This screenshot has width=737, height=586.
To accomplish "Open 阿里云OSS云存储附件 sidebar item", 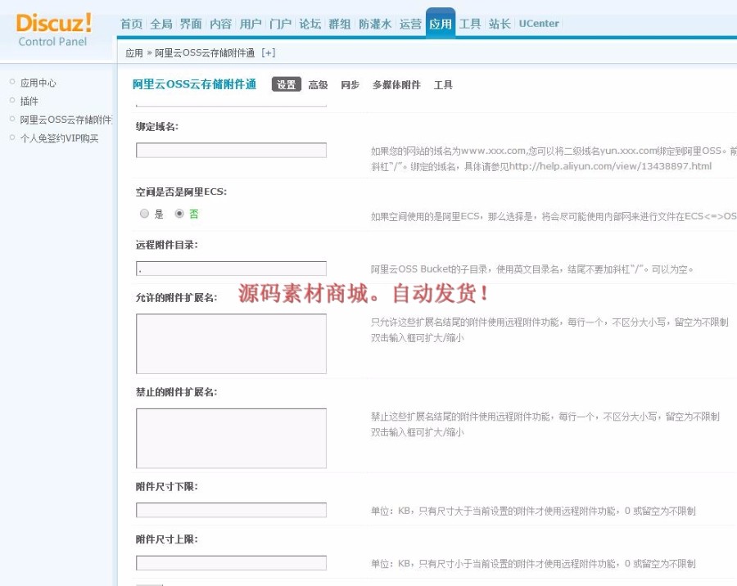I will pyautogui.click(x=66, y=119).
